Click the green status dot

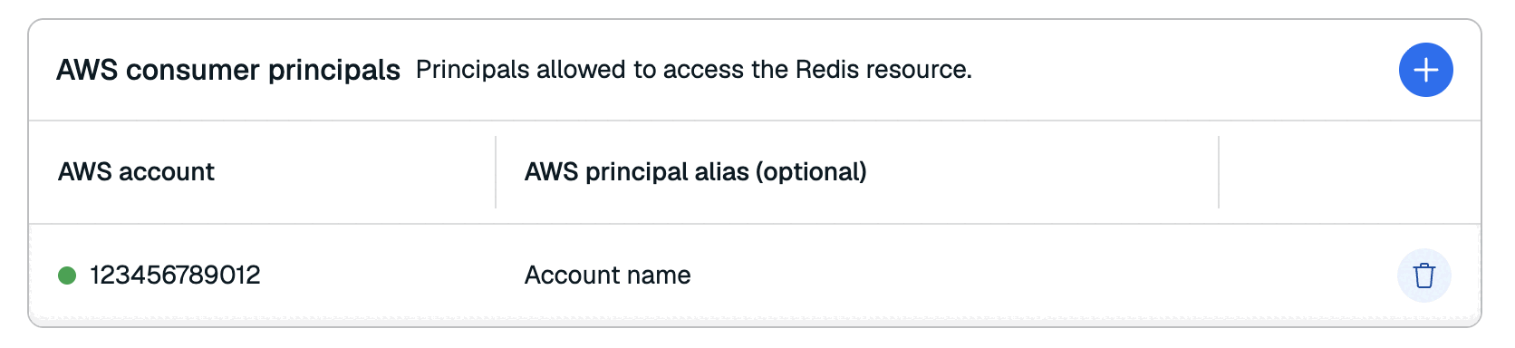click(x=67, y=275)
